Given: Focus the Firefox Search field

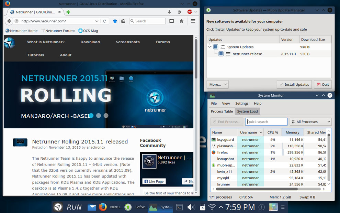Looking at the screenshot, I should click(x=147, y=21).
